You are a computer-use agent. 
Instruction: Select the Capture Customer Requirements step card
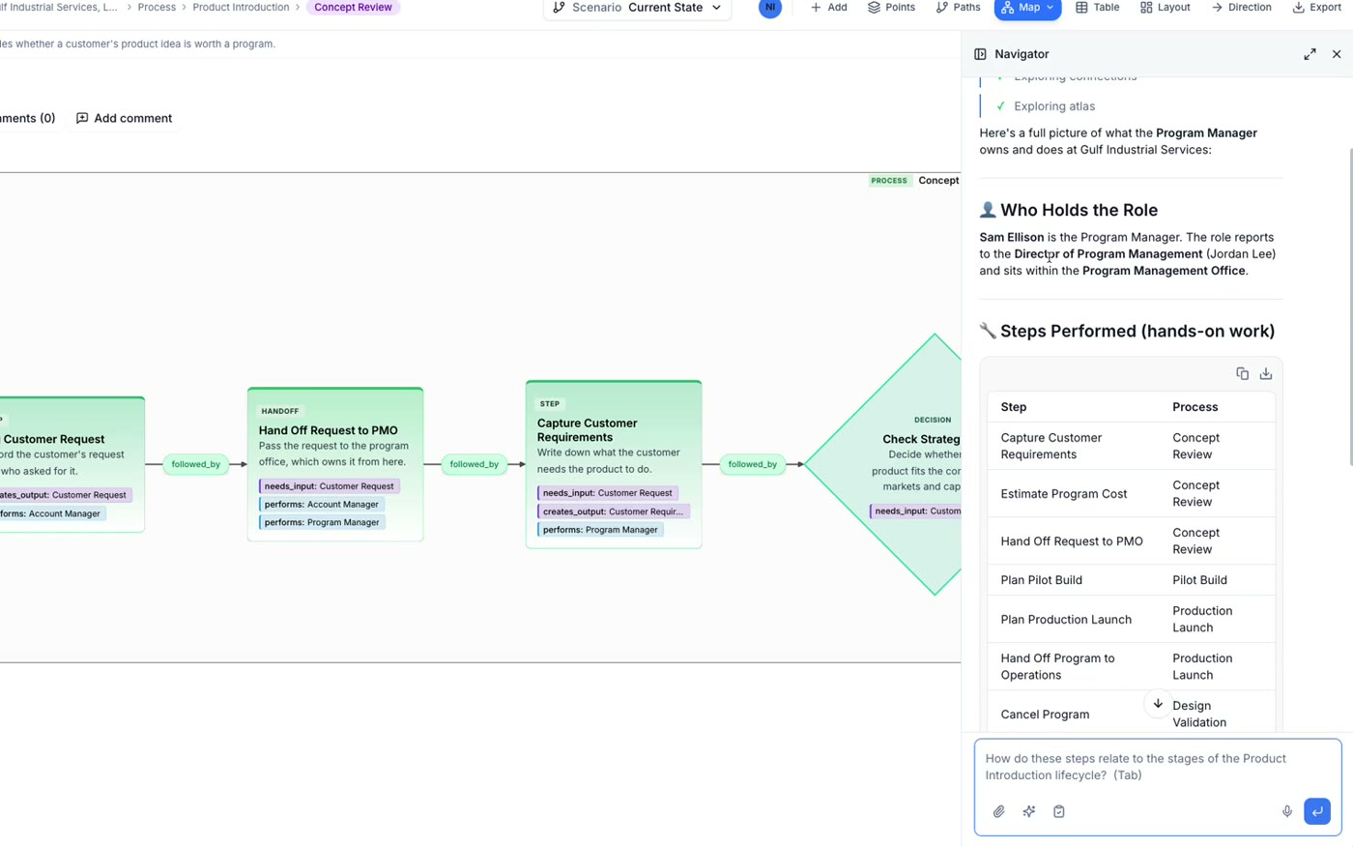tap(614, 464)
